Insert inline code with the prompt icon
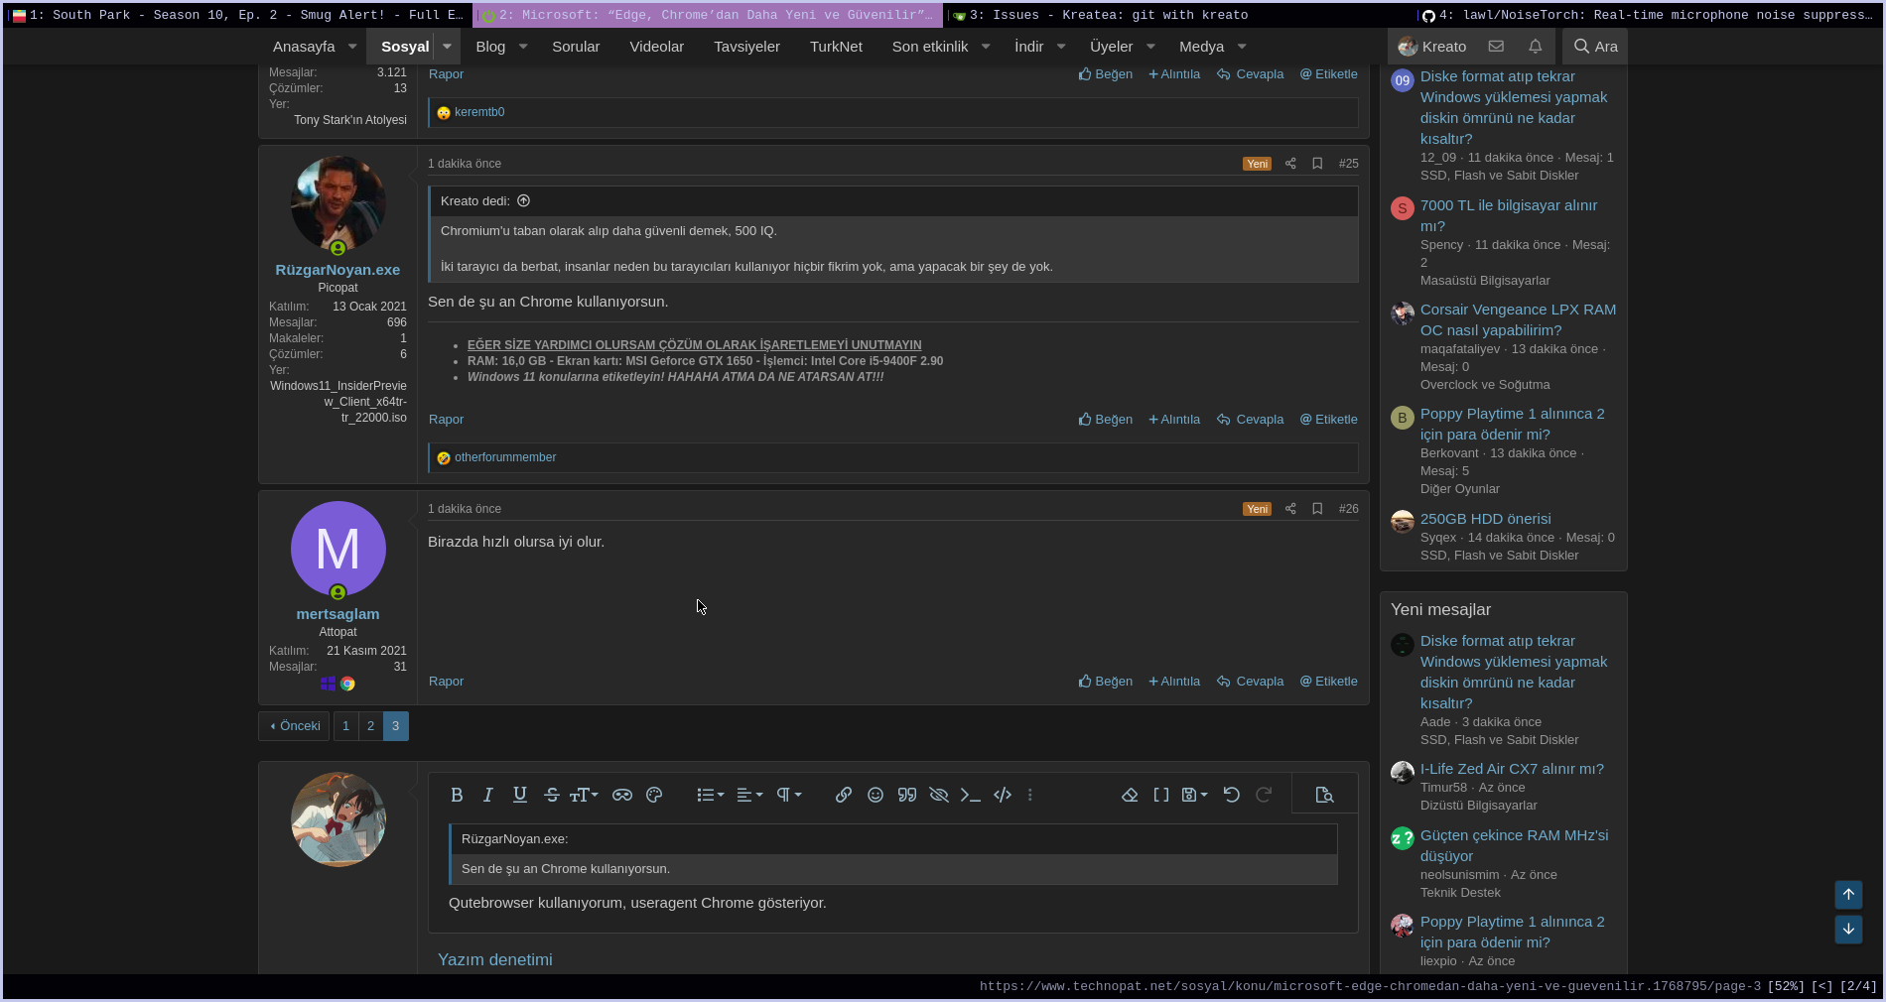 (971, 795)
